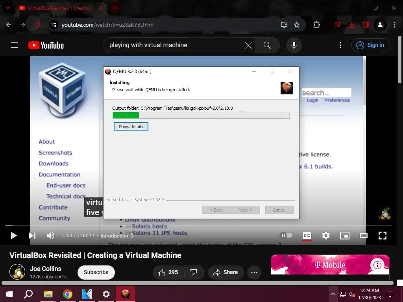Dislike the video

coord(193,272)
